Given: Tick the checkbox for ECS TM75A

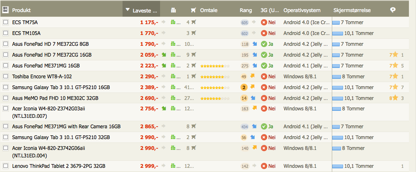Looking at the screenshot, I should click(5, 22).
